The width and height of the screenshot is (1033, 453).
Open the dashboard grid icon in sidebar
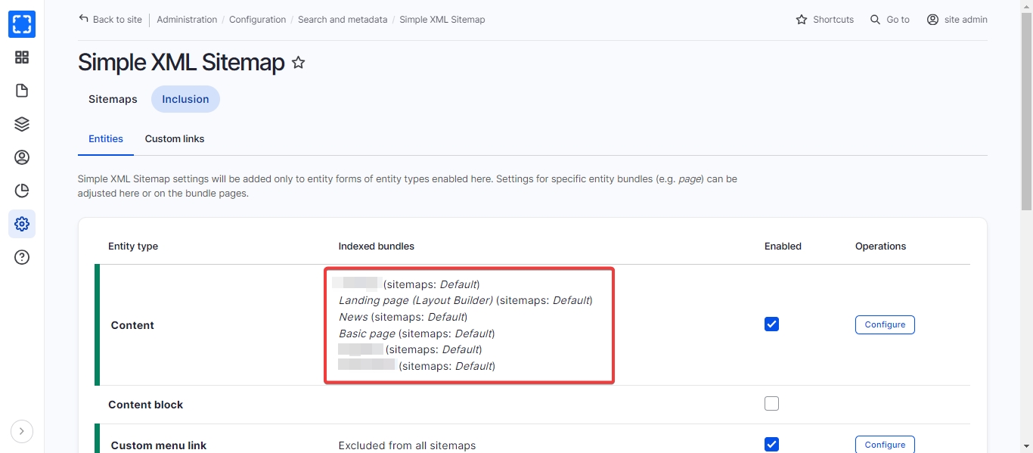(x=22, y=57)
